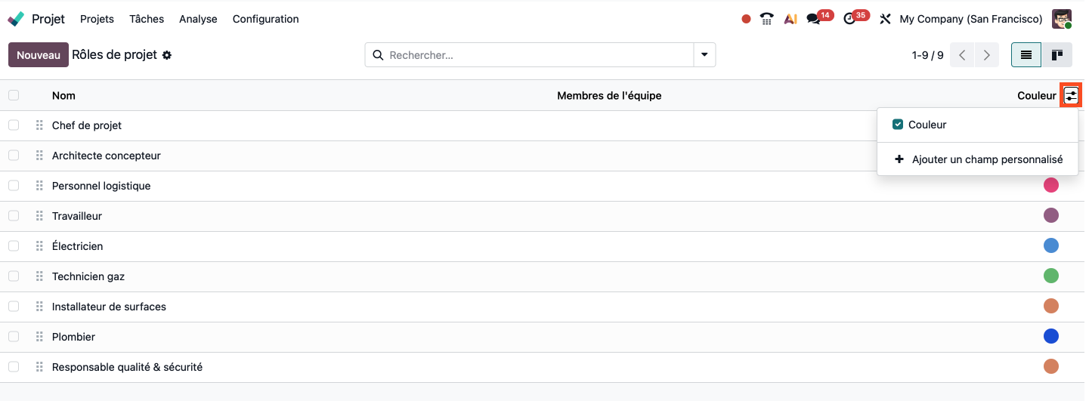Viewport: 1089px width, 401px height.
Task: Switch to Kanban view
Action: click(1057, 55)
